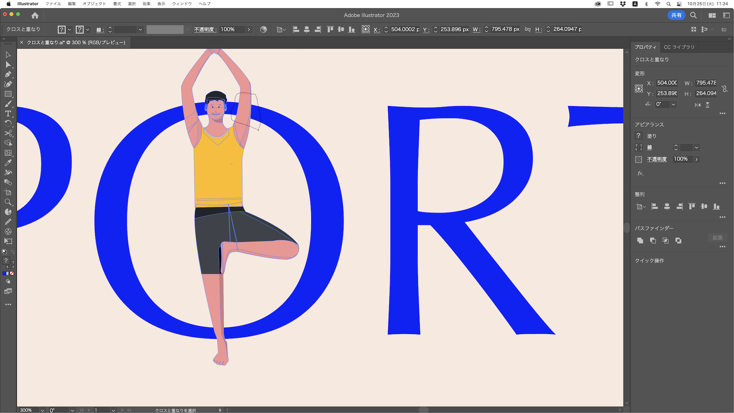This screenshot has width=734, height=413.
Task: Activate the Zoom tool
Action: [x=8, y=202]
